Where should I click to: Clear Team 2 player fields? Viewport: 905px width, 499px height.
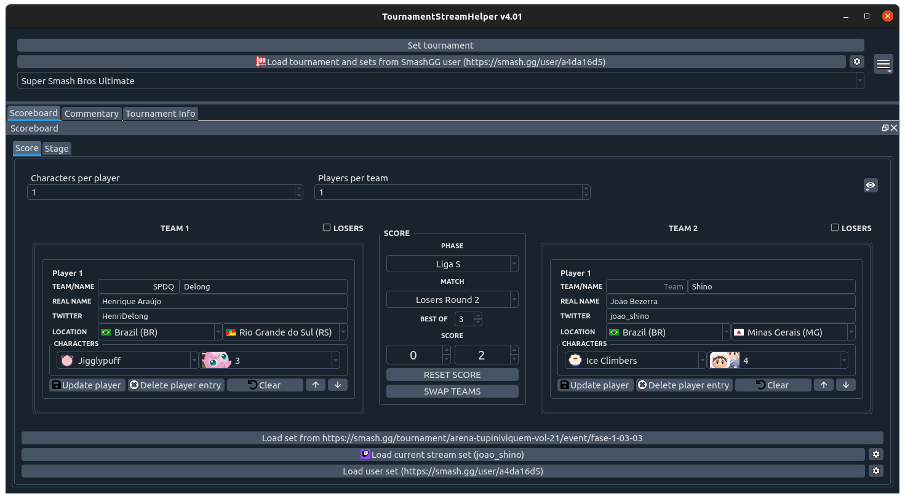tap(773, 385)
